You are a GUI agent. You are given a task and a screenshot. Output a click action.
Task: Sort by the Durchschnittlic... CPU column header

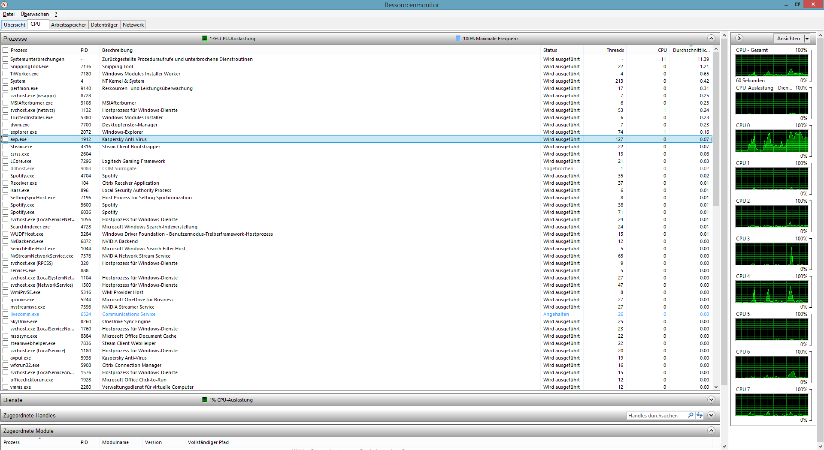point(691,50)
